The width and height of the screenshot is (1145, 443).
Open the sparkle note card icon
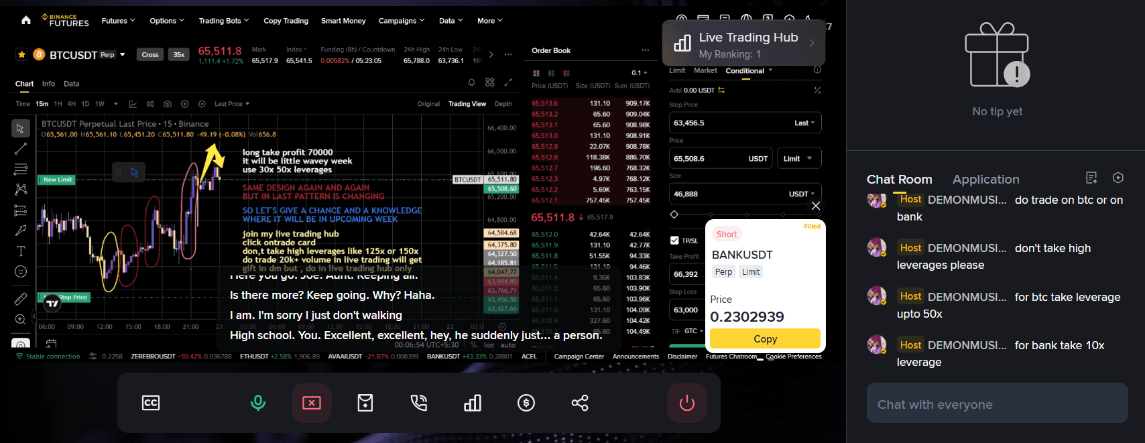(365, 403)
